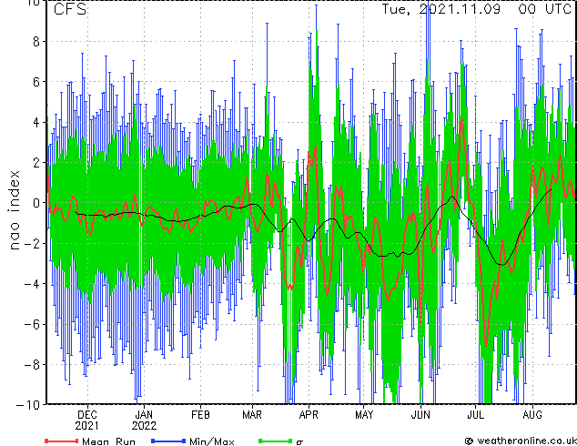Click the y-axis value -10
577x446 pixels.
(29, 405)
